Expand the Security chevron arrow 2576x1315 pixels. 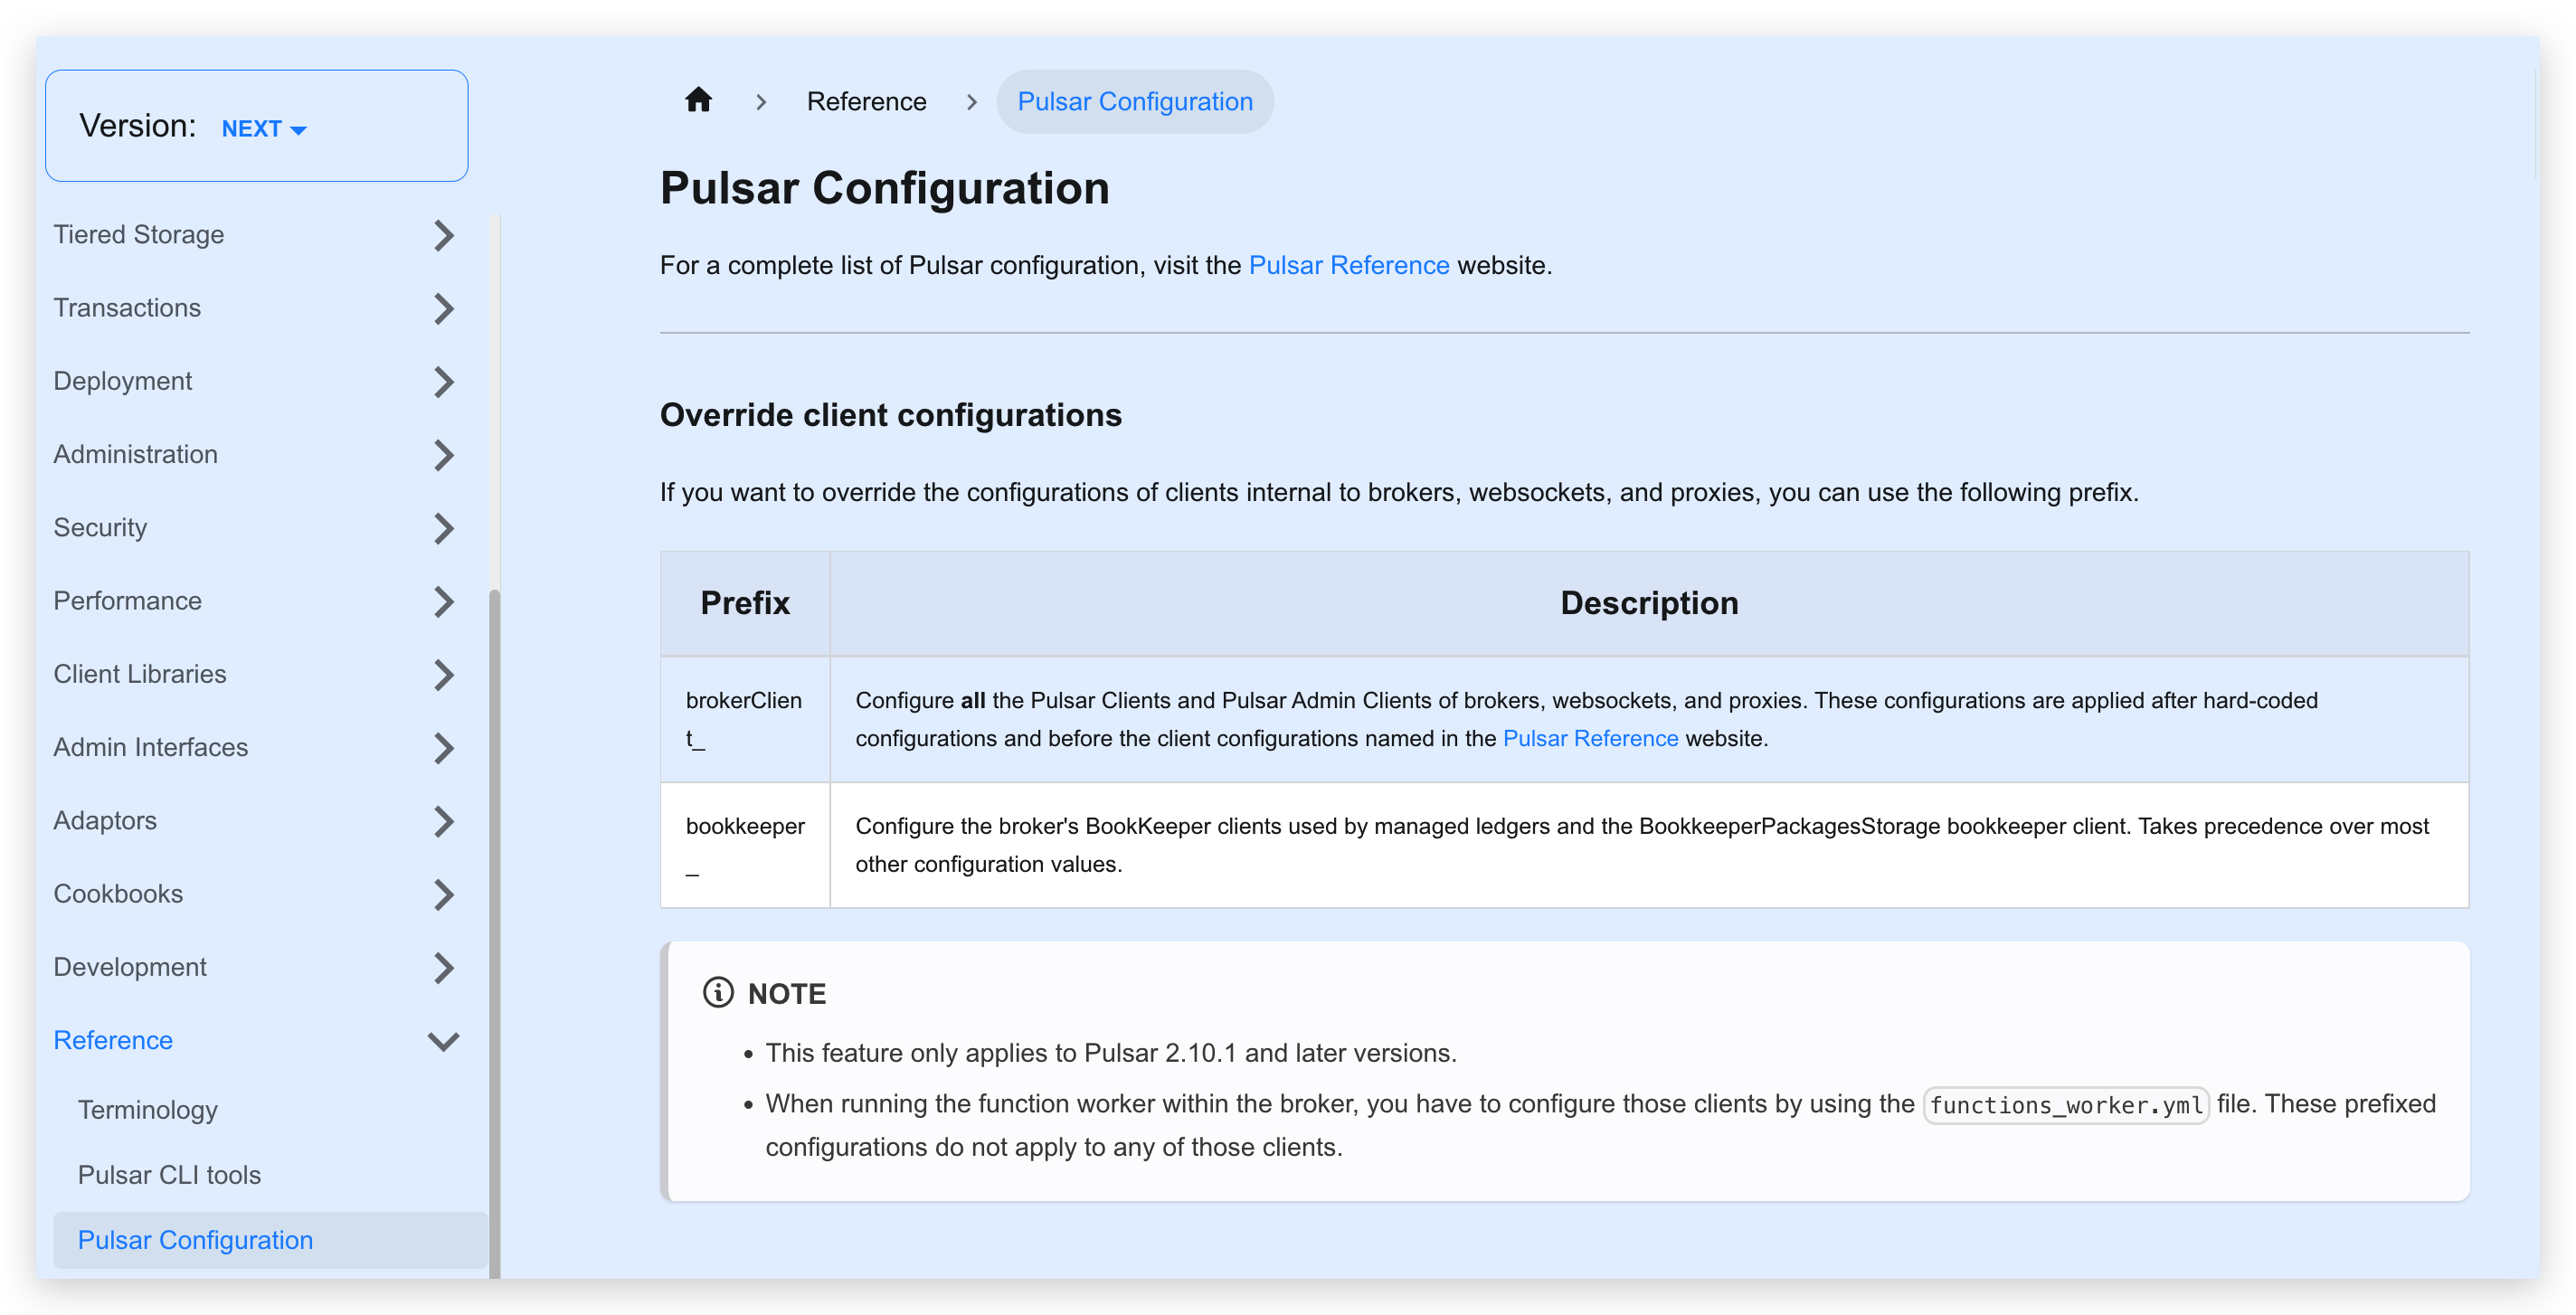click(444, 528)
